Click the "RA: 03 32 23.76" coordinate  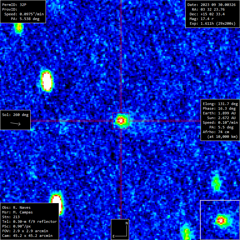(208, 9)
